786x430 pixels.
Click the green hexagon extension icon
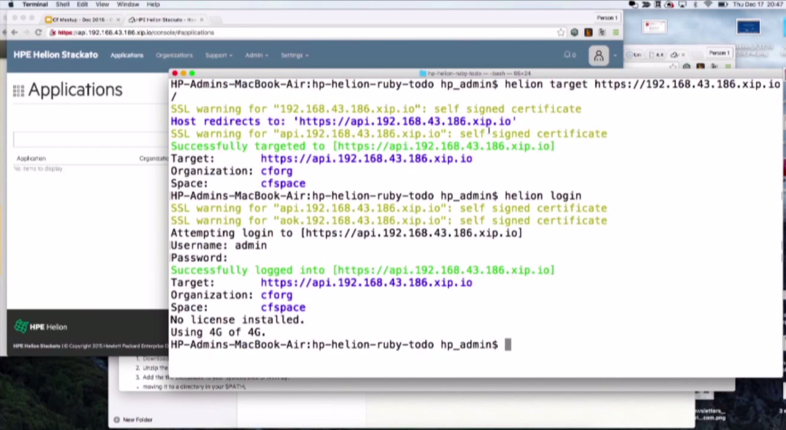575,33
